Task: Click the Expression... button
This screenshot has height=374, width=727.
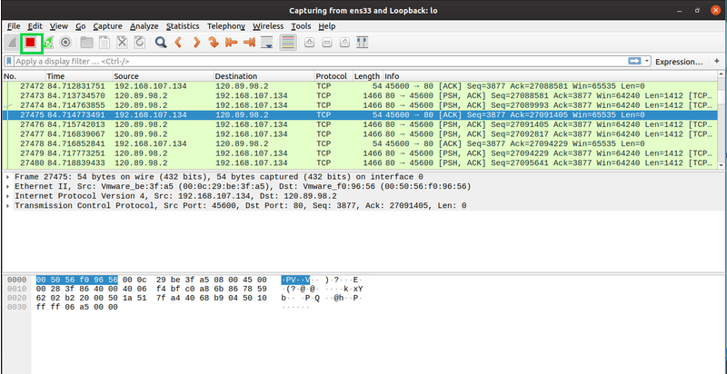Action: [679, 62]
